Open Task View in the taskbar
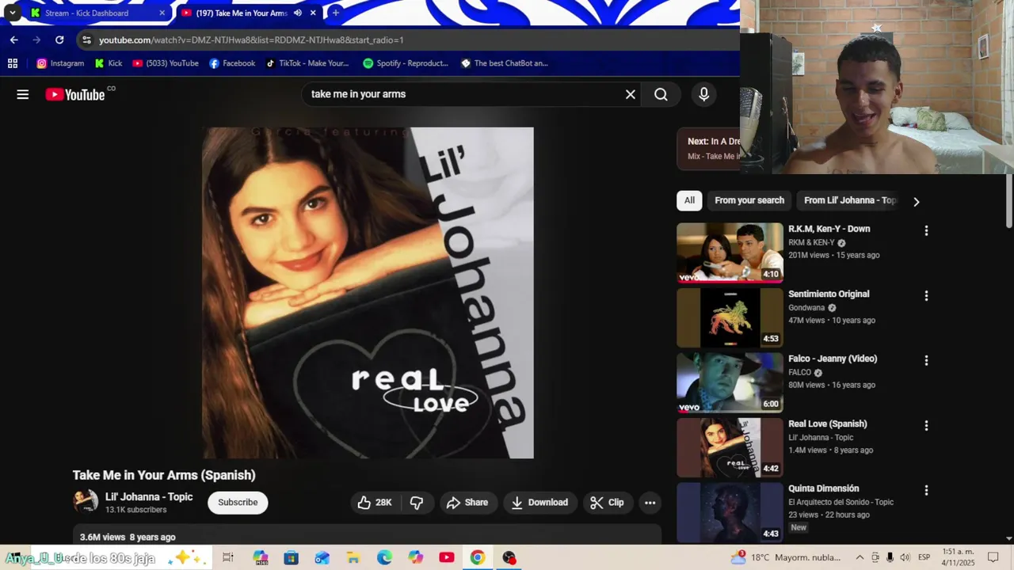Screen dimensions: 1014x570 coord(228,558)
